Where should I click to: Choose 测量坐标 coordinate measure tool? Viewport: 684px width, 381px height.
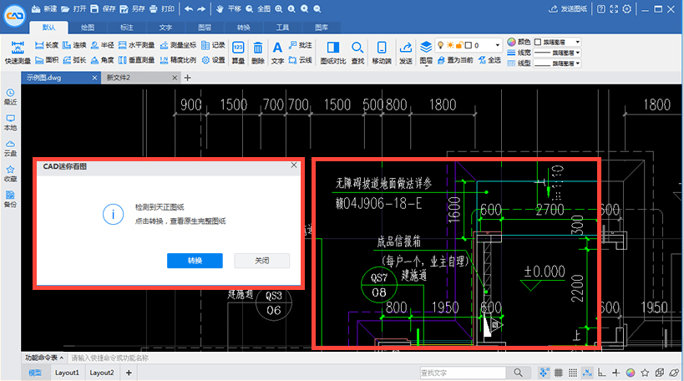[178, 45]
